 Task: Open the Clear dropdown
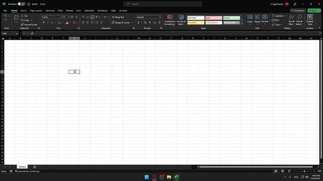pyautogui.click(x=277, y=25)
